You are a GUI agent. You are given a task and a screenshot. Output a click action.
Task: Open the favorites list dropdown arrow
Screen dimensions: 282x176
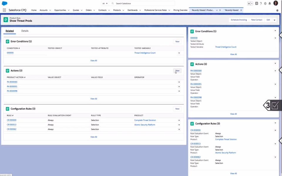tap(252, 4)
